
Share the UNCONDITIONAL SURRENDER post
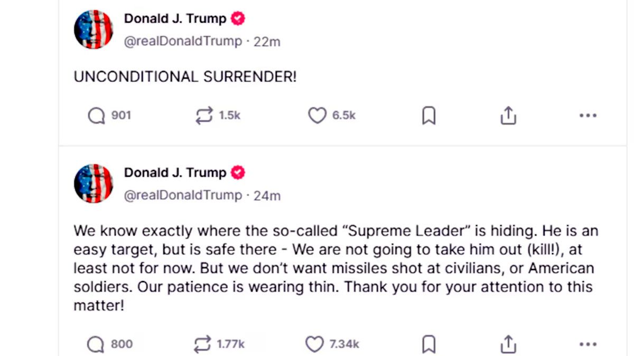tap(508, 116)
